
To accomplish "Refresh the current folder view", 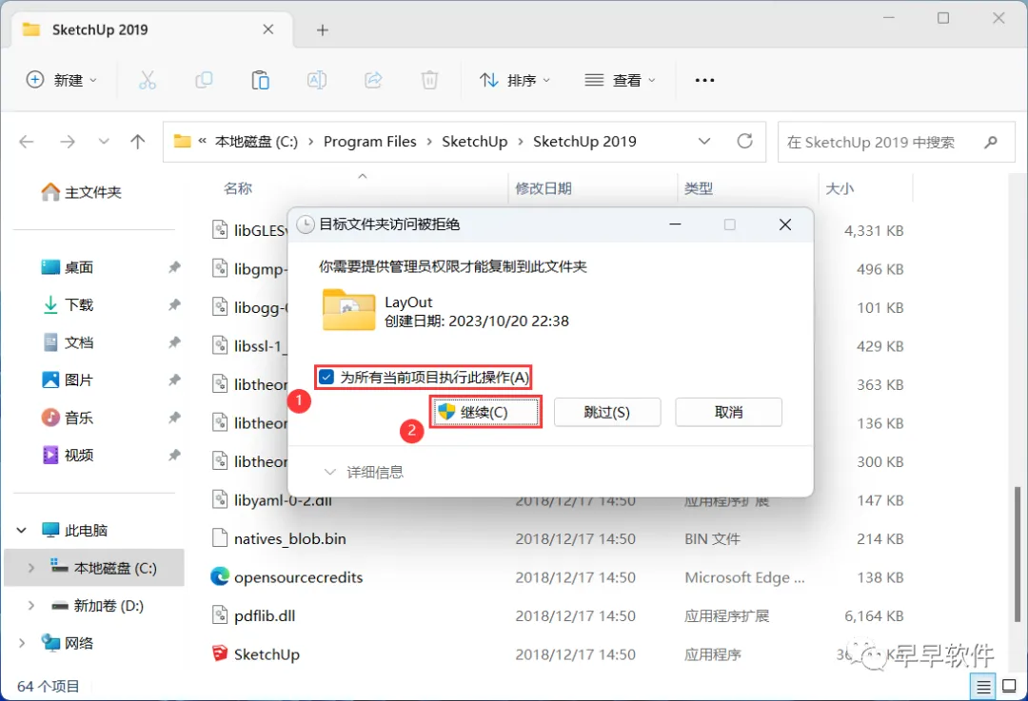I will [x=744, y=141].
